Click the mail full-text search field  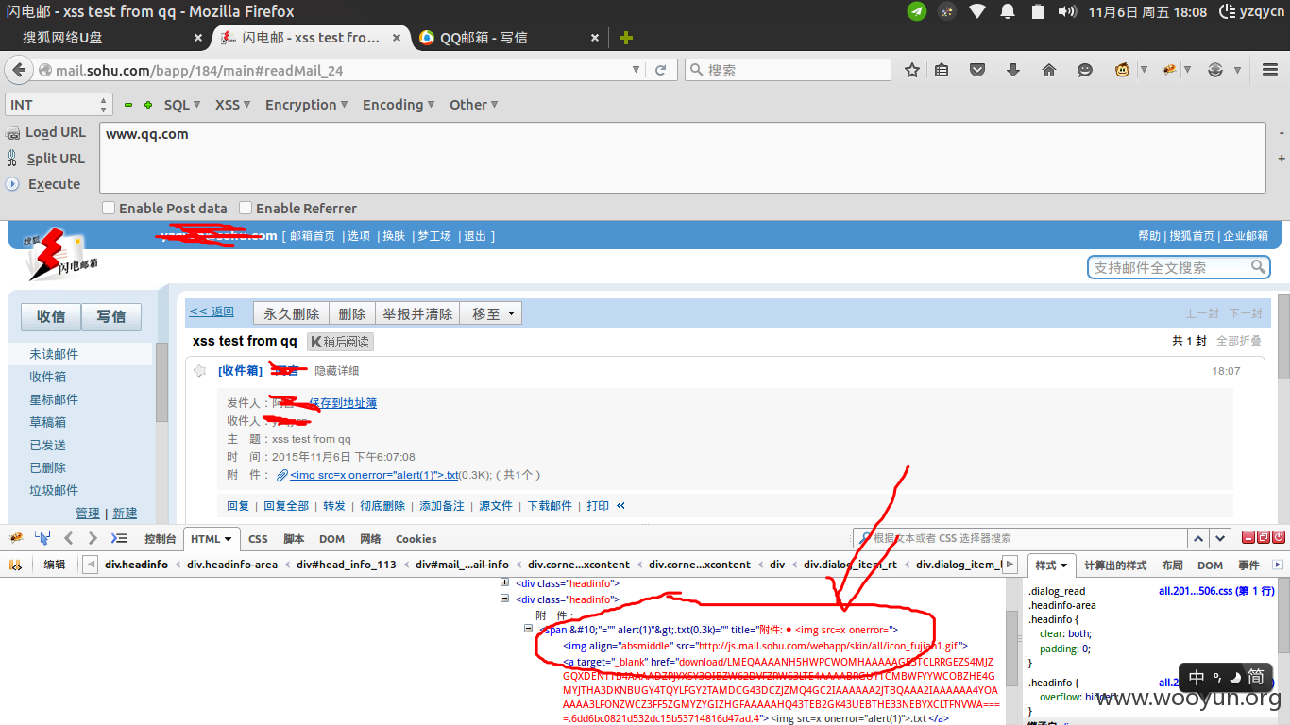[1170, 267]
